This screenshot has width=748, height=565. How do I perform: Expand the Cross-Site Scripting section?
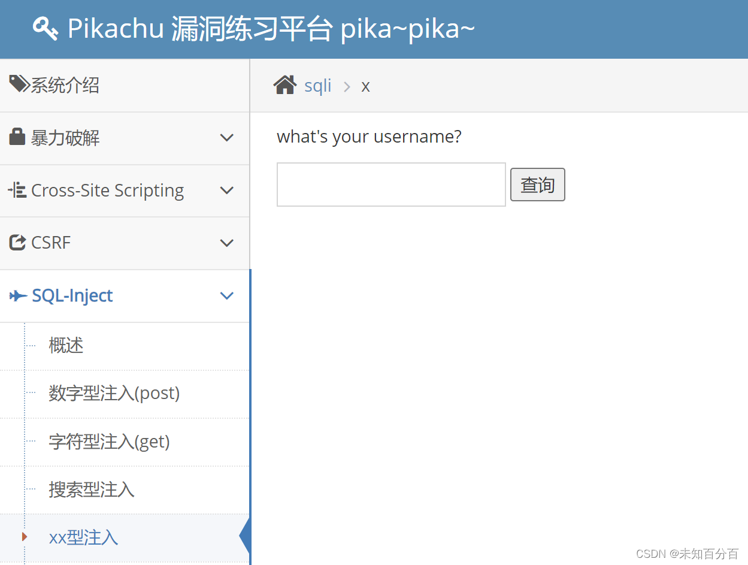point(226,190)
